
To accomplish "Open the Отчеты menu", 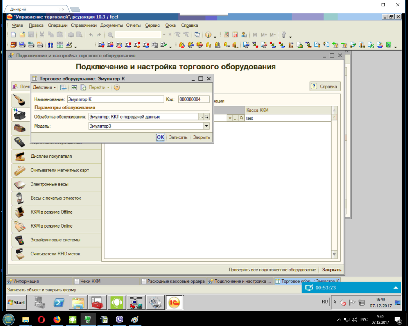I will point(133,25).
